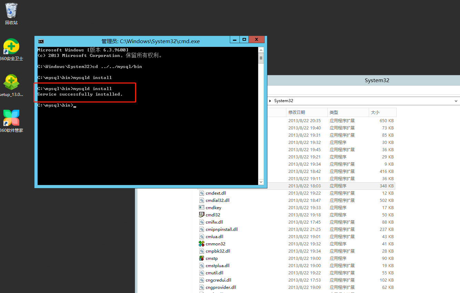
Task: Open the 回收站 Recycle Bin
Action: tap(11, 13)
